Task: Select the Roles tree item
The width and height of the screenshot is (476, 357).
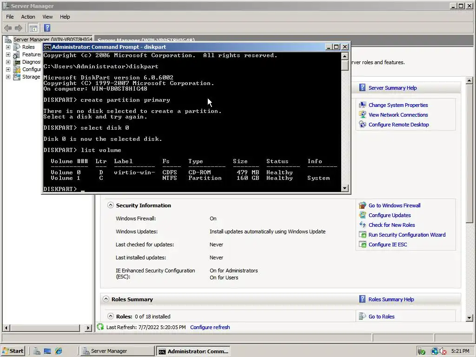Action: coord(28,47)
